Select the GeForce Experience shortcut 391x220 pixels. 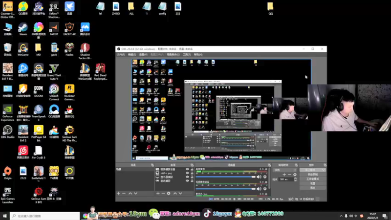coord(7,113)
